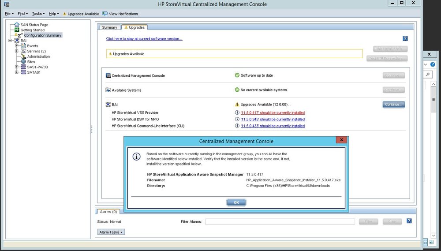
Task: Select the Centralized Management Console row icon
Action: [108, 75]
